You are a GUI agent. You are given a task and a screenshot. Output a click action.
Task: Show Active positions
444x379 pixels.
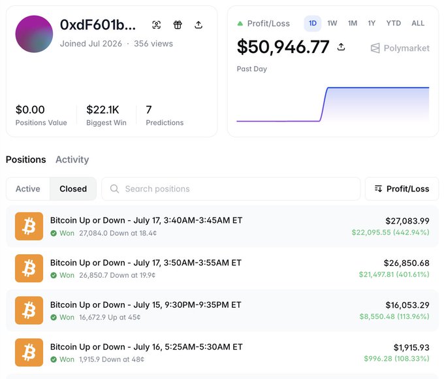click(27, 189)
